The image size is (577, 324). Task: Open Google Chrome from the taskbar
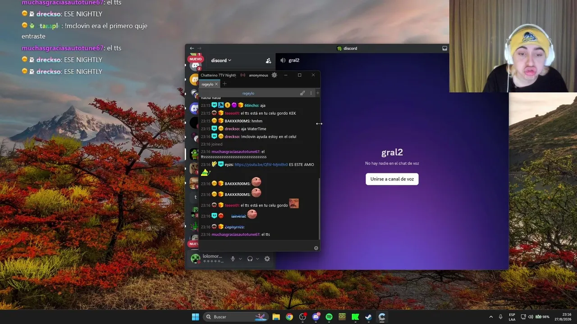(x=289, y=317)
